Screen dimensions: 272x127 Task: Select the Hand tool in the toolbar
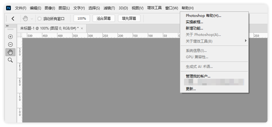pos(10,52)
